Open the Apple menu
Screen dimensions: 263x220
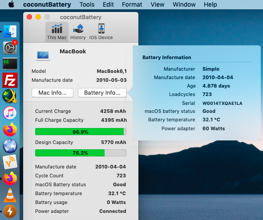(x=12, y=4)
